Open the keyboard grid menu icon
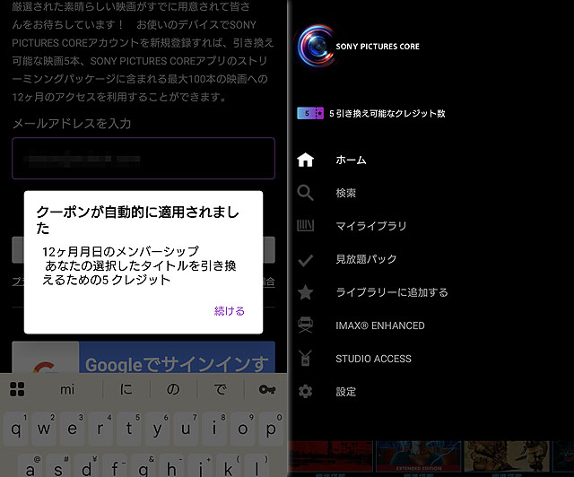The height and width of the screenshot is (477, 574). (x=16, y=389)
